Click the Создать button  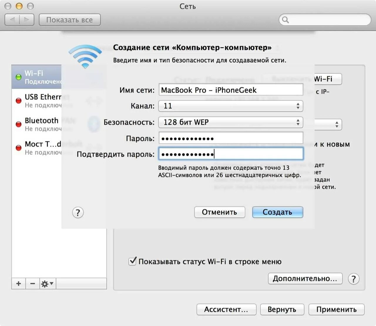pyautogui.click(x=278, y=212)
